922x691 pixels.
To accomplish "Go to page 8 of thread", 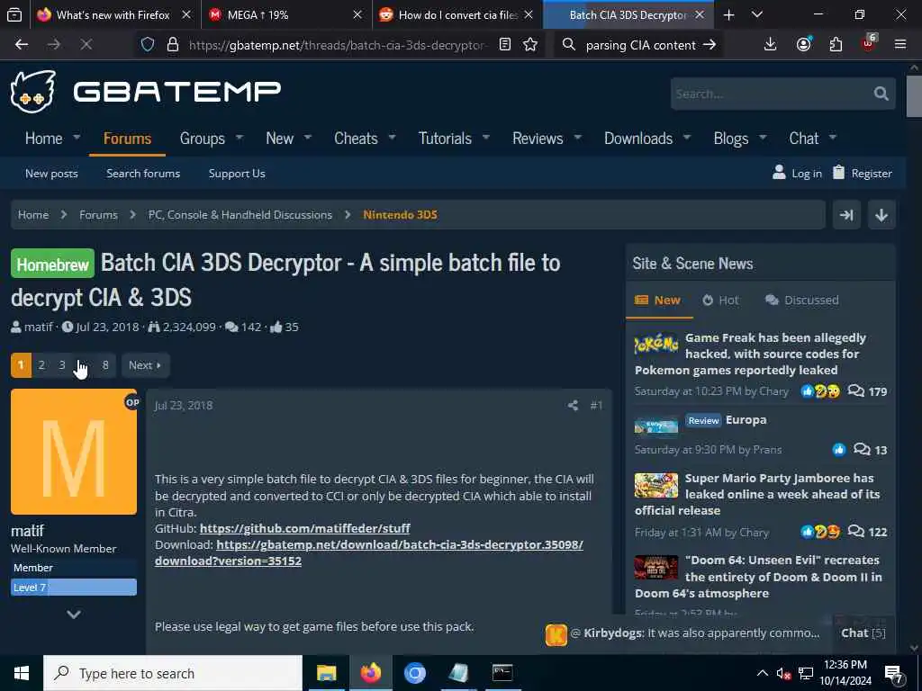I will click(105, 365).
